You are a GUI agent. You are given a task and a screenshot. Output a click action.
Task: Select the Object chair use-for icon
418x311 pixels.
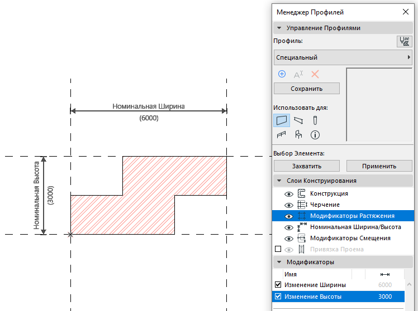point(298,134)
